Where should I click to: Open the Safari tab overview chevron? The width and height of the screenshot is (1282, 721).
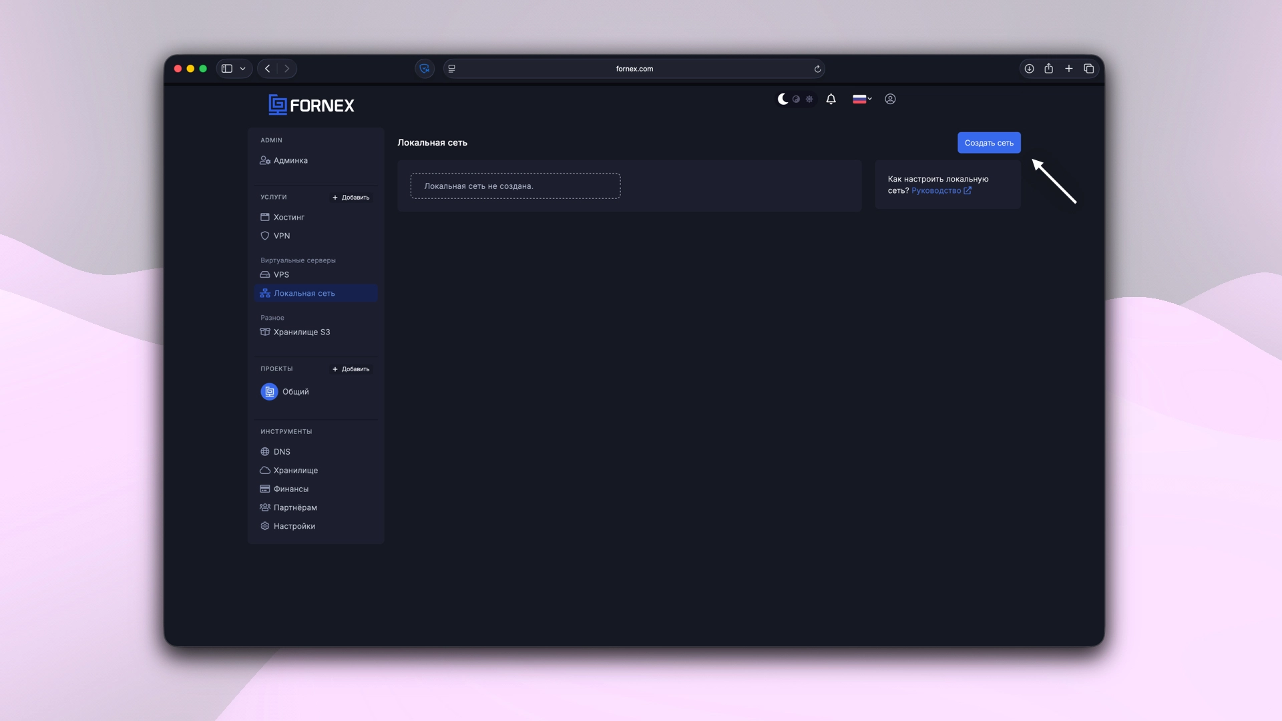coord(243,69)
